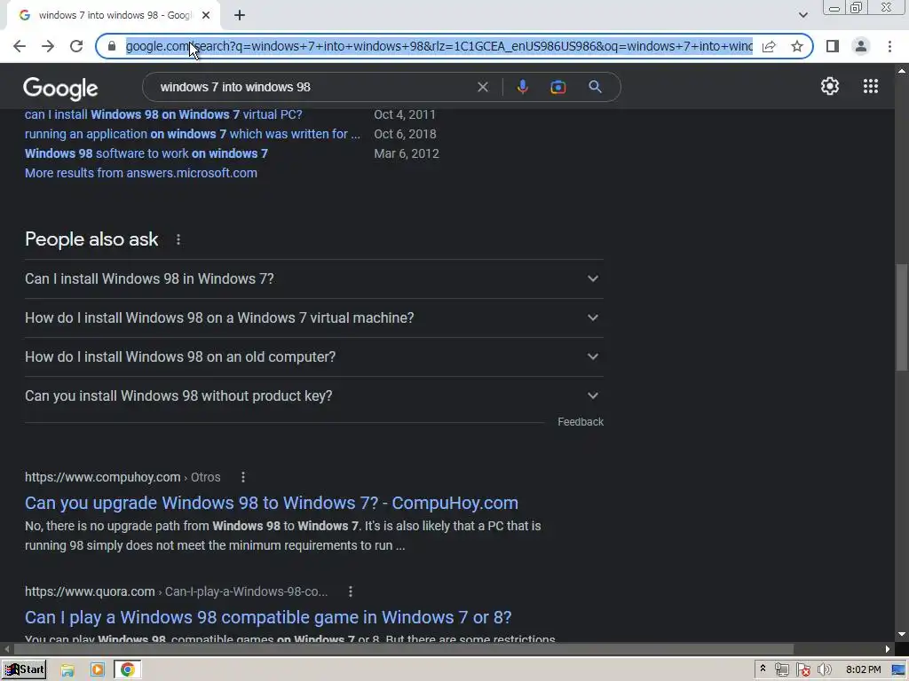
Task: Open the Action Center flag tray icon
Action: [x=802, y=670]
